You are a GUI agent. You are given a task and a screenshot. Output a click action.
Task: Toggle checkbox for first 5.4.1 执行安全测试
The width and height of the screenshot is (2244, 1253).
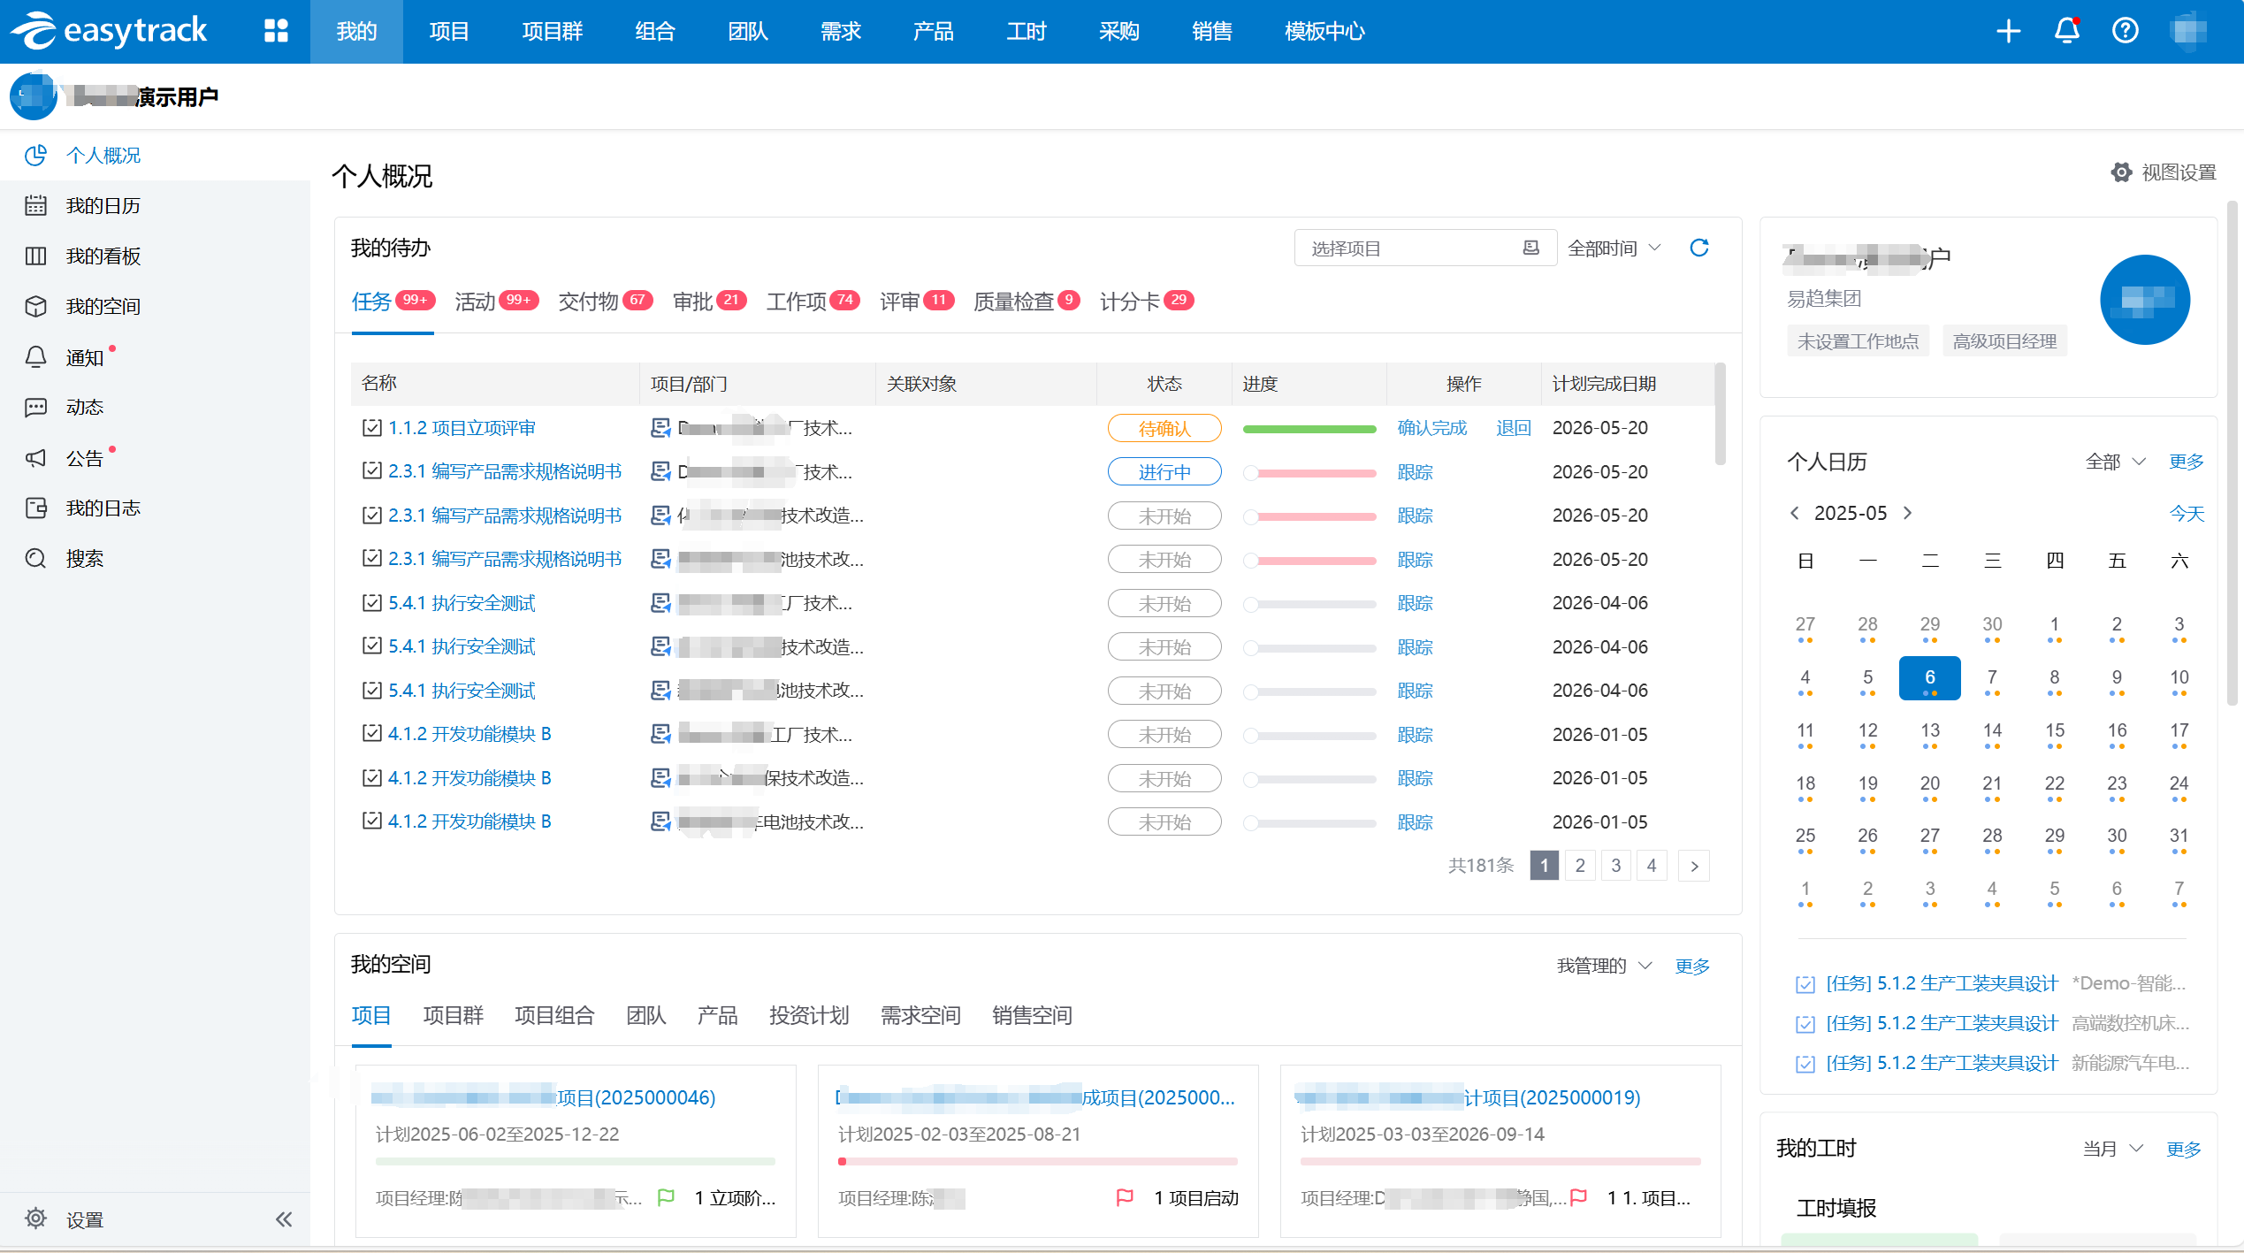[371, 603]
